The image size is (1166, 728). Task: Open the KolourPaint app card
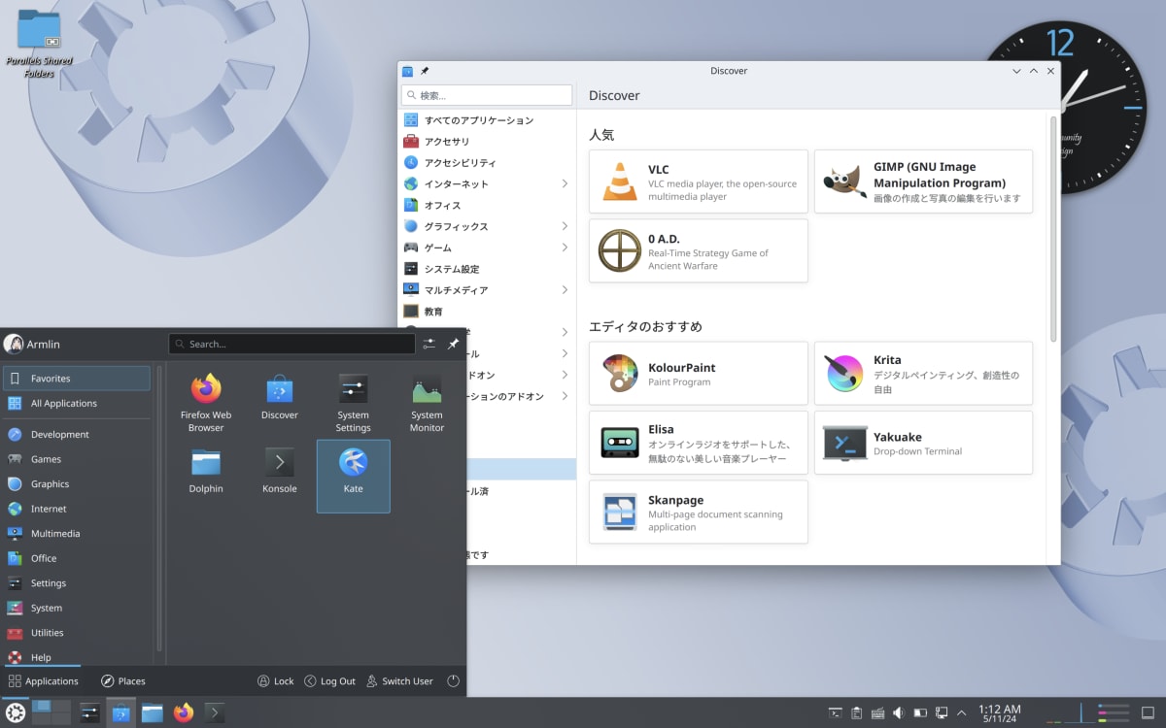[699, 373]
